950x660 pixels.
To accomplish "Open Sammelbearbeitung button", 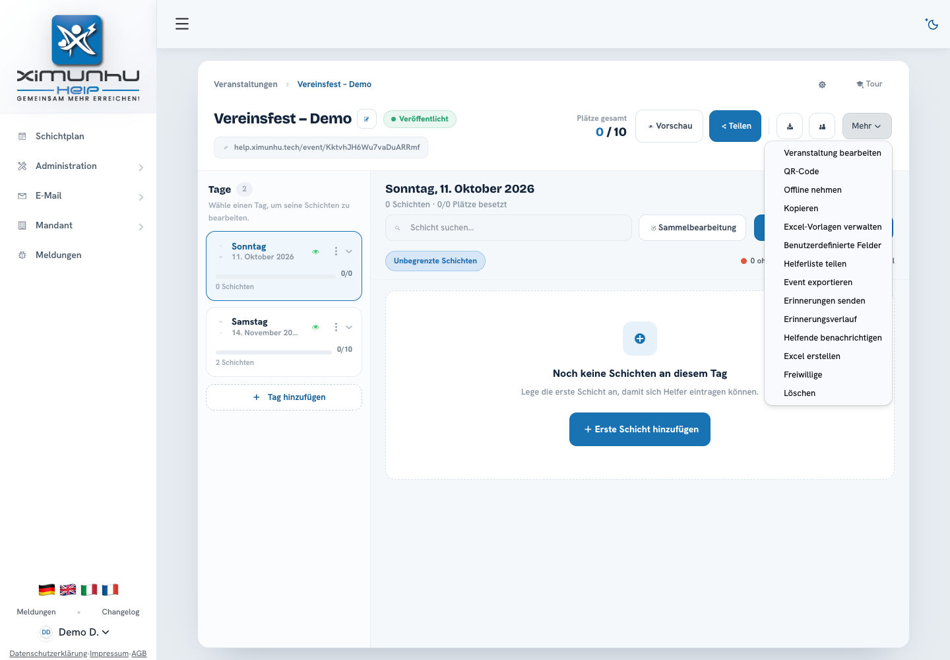I will (692, 228).
